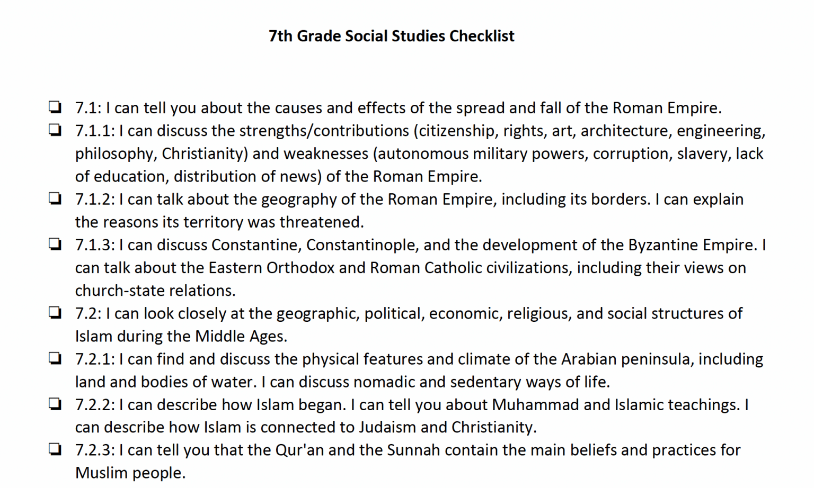Click the title '7th Grade Social Studies Checklist'

tap(391, 36)
